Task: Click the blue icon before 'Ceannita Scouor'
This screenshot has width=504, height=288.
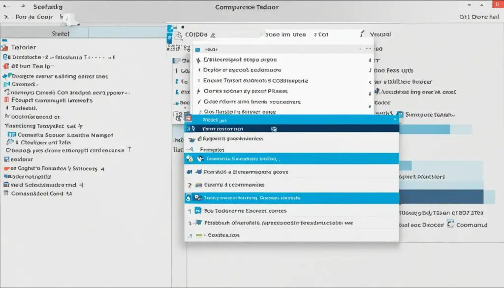Action: pos(12,135)
